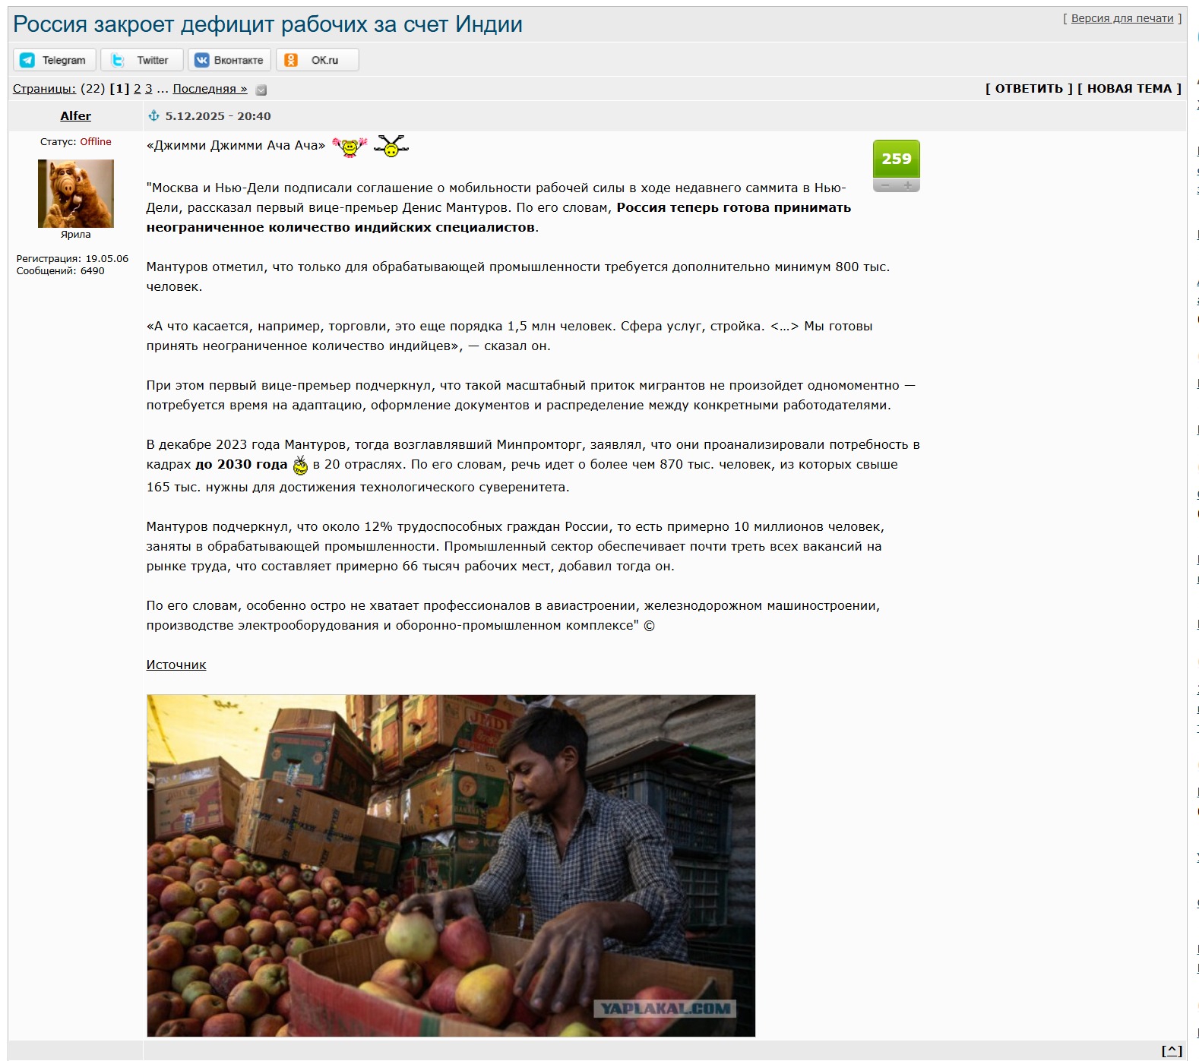The width and height of the screenshot is (1199, 1061).
Task: Click ОТВЕТИТЬ to reply to the thread
Action: (x=1029, y=89)
